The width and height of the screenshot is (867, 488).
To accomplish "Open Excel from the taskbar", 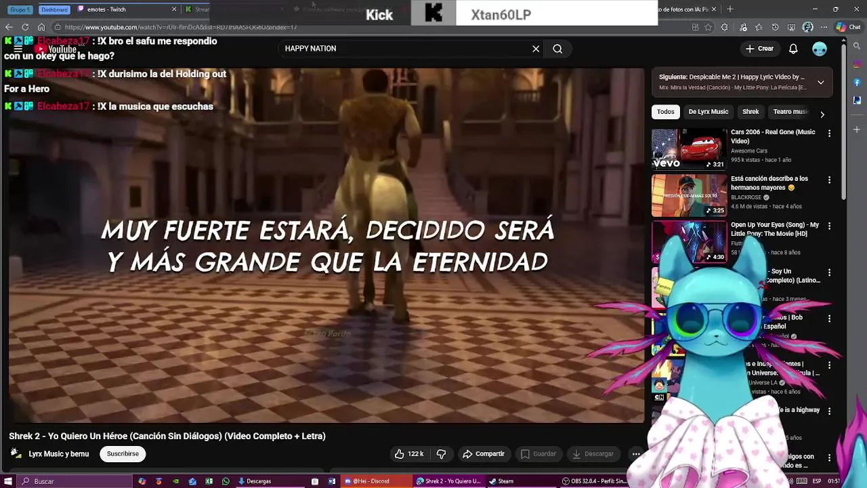I will pyautogui.click(x=209, y=481).
